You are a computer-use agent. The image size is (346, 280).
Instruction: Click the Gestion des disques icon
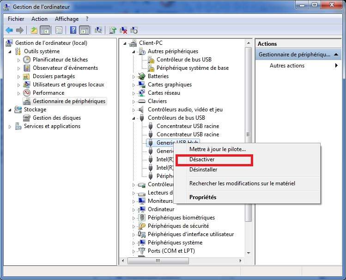pos(27,118)
